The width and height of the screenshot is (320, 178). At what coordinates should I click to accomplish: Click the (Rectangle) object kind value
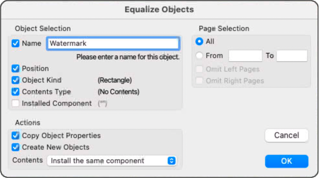pyautogui.click(x=115, y=80)
